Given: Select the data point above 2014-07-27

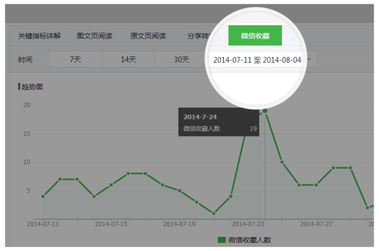Looking at the screenshot, I should 316,185.
